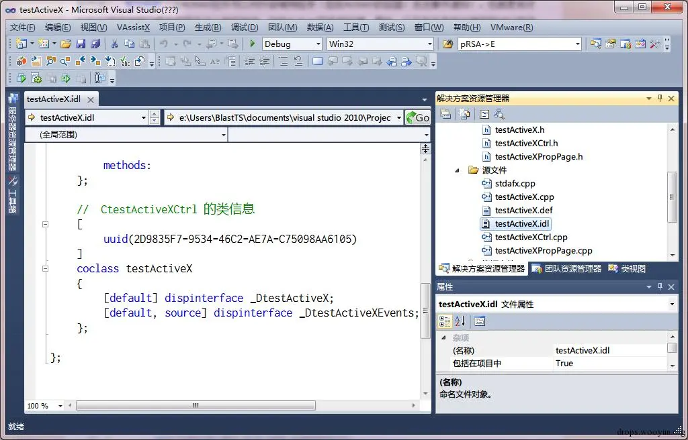Image resolution: width=688 pixels, height=440 pixels.
Task: Click Categorized view icon in Properties panel
Action: (x=445, y=321)
